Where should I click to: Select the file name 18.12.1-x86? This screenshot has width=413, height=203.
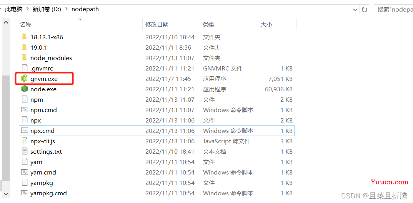tap(47, 37)
